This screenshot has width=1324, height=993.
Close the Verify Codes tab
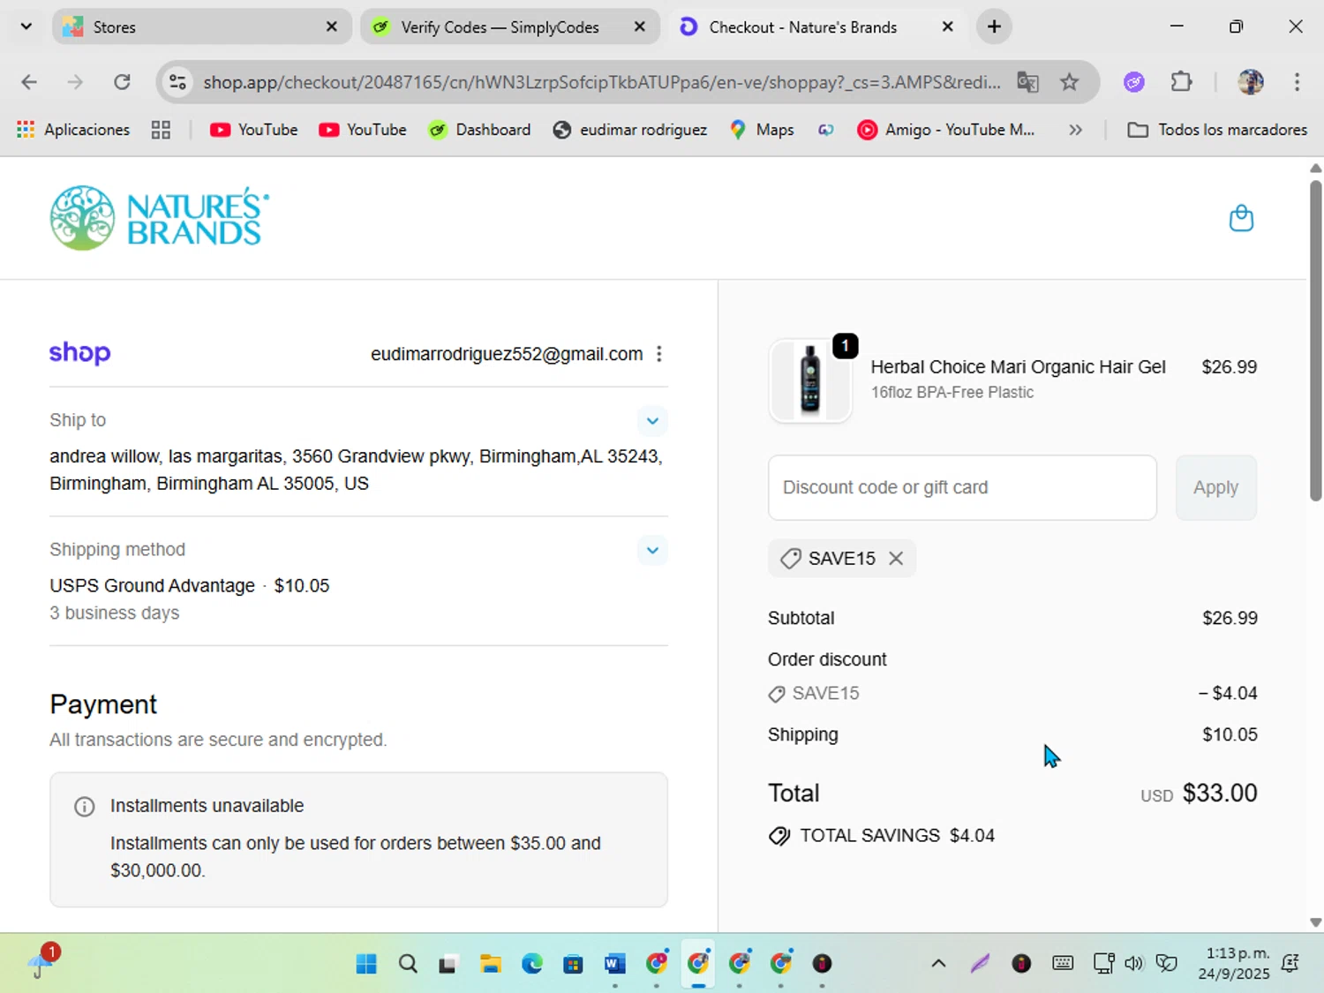tap(640, 26)
